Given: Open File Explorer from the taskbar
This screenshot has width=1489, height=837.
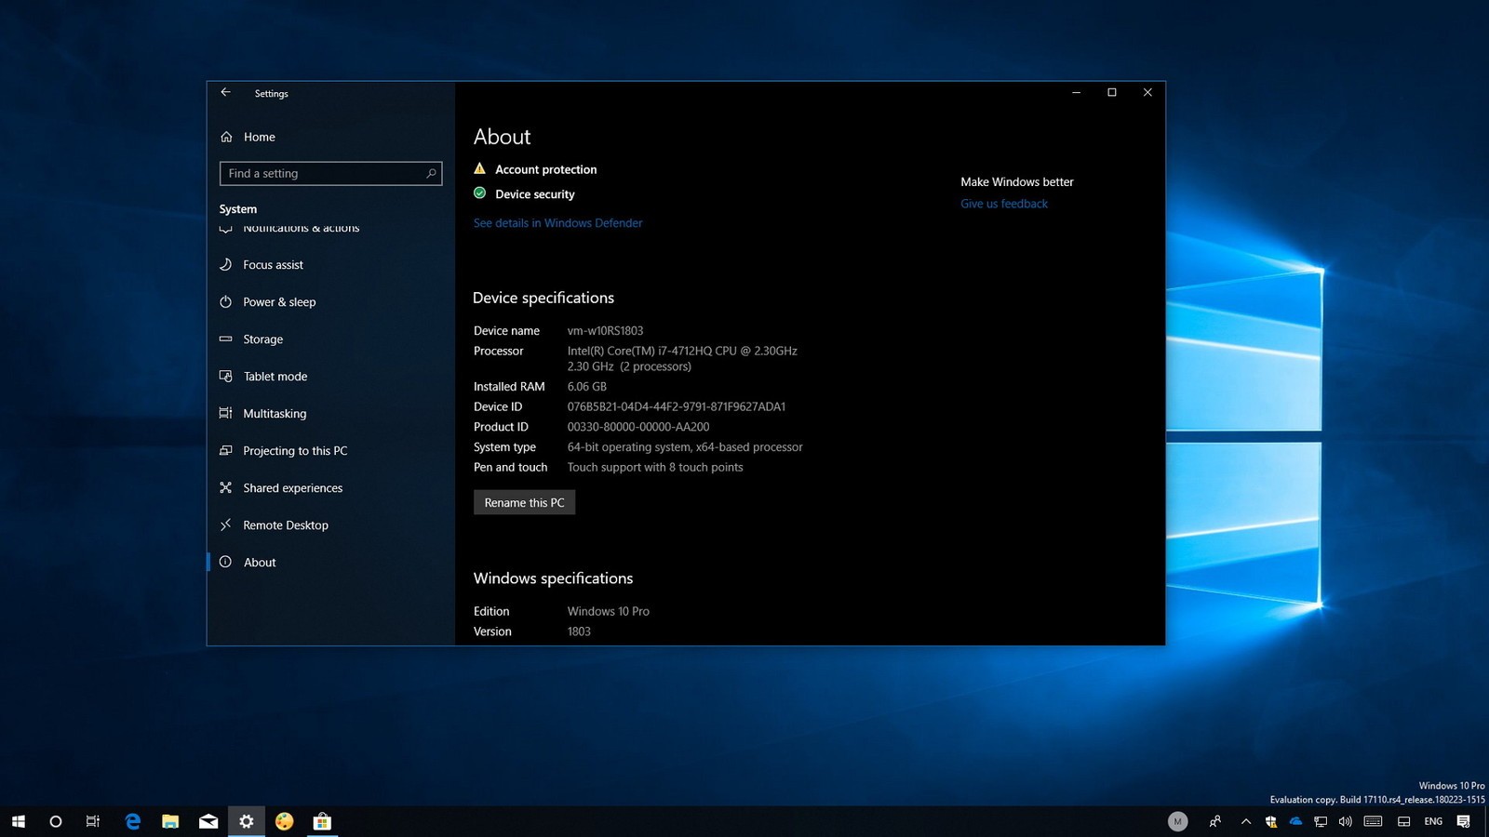Looking at the screenshot, I should click(x=170, y=821).
